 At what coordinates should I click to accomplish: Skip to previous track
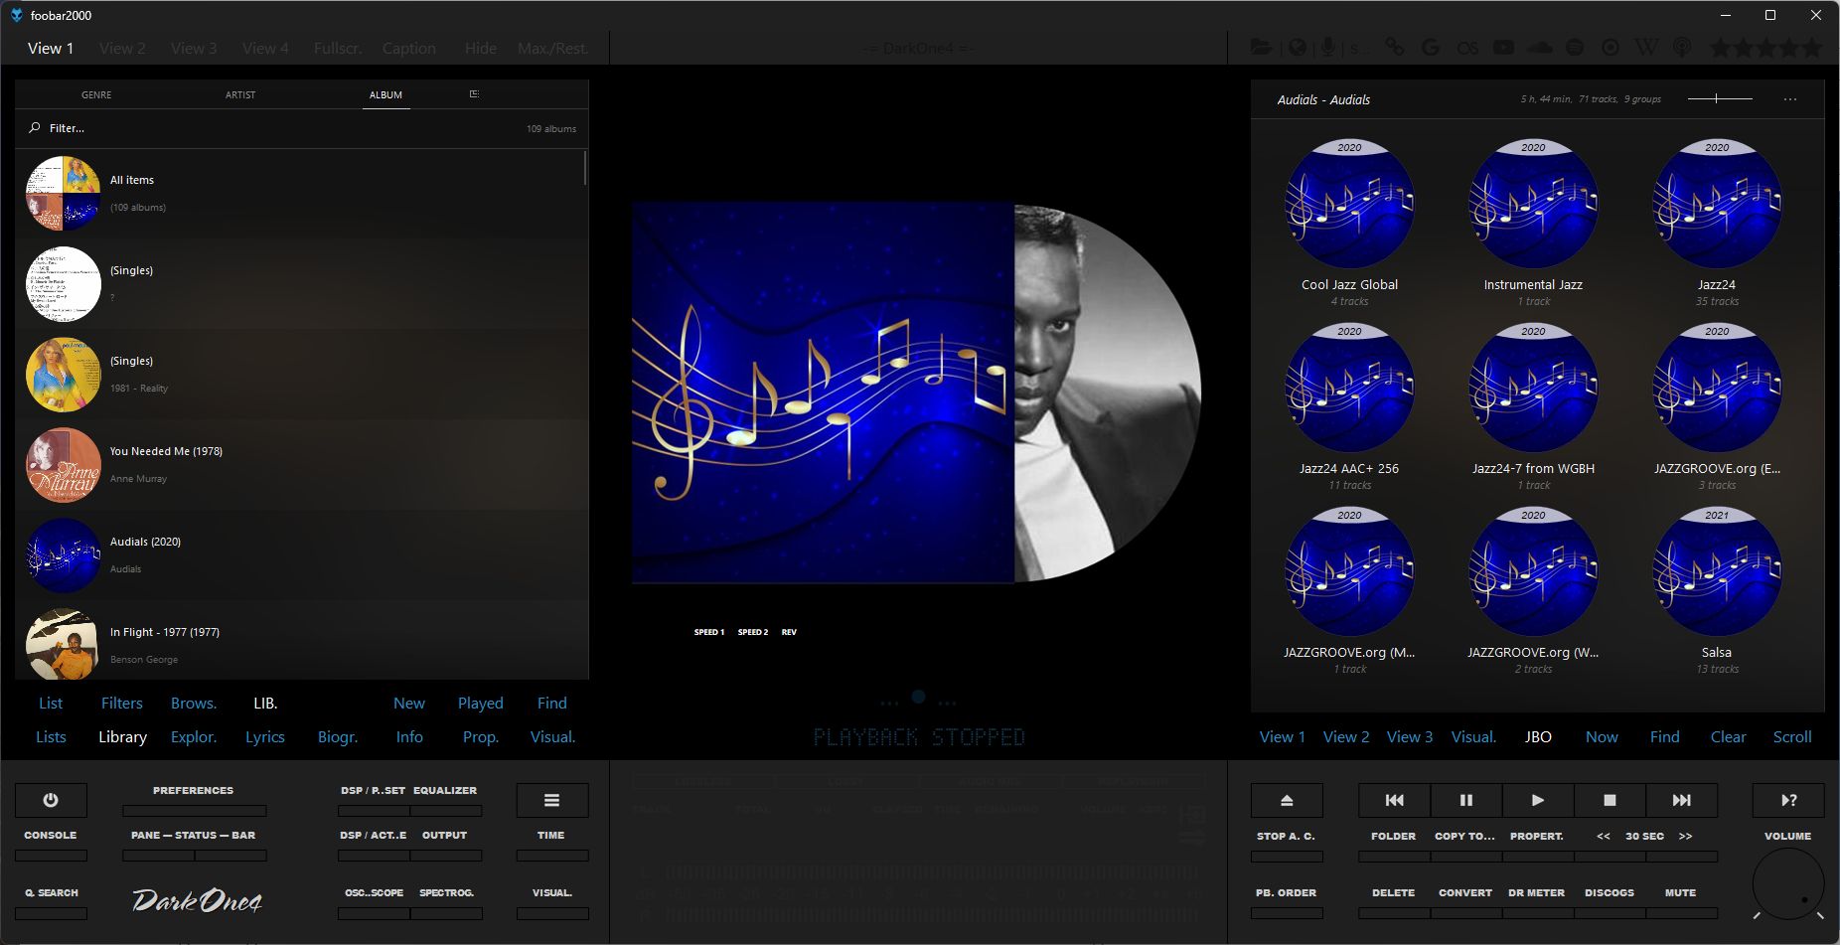point(1394,800)
